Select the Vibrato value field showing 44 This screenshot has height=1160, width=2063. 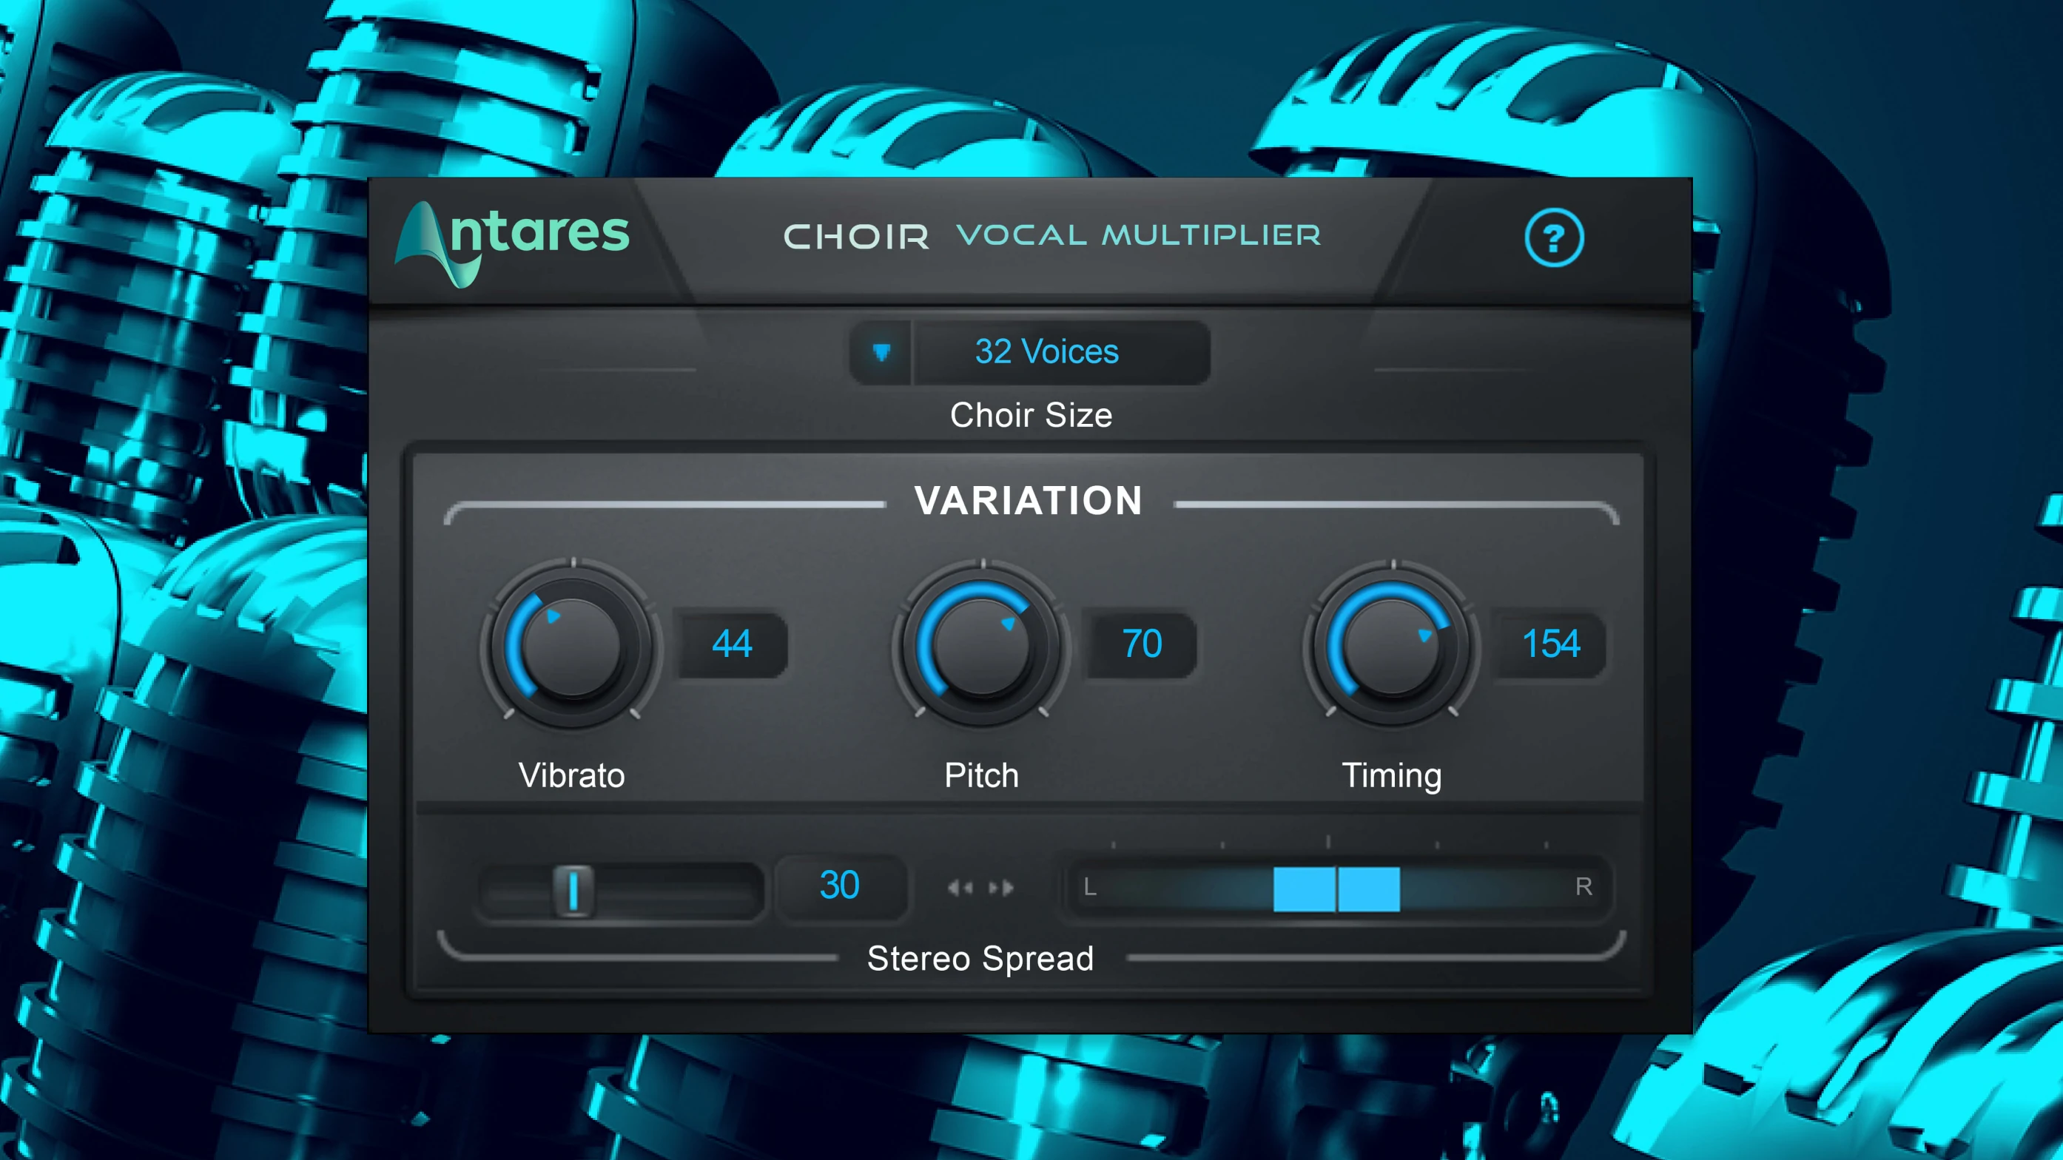[x=732, y=644]
